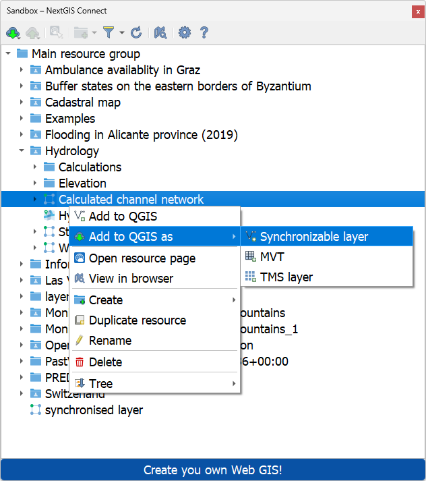
Task: Expand the Elevation folder
Action: tap(34, 183)
